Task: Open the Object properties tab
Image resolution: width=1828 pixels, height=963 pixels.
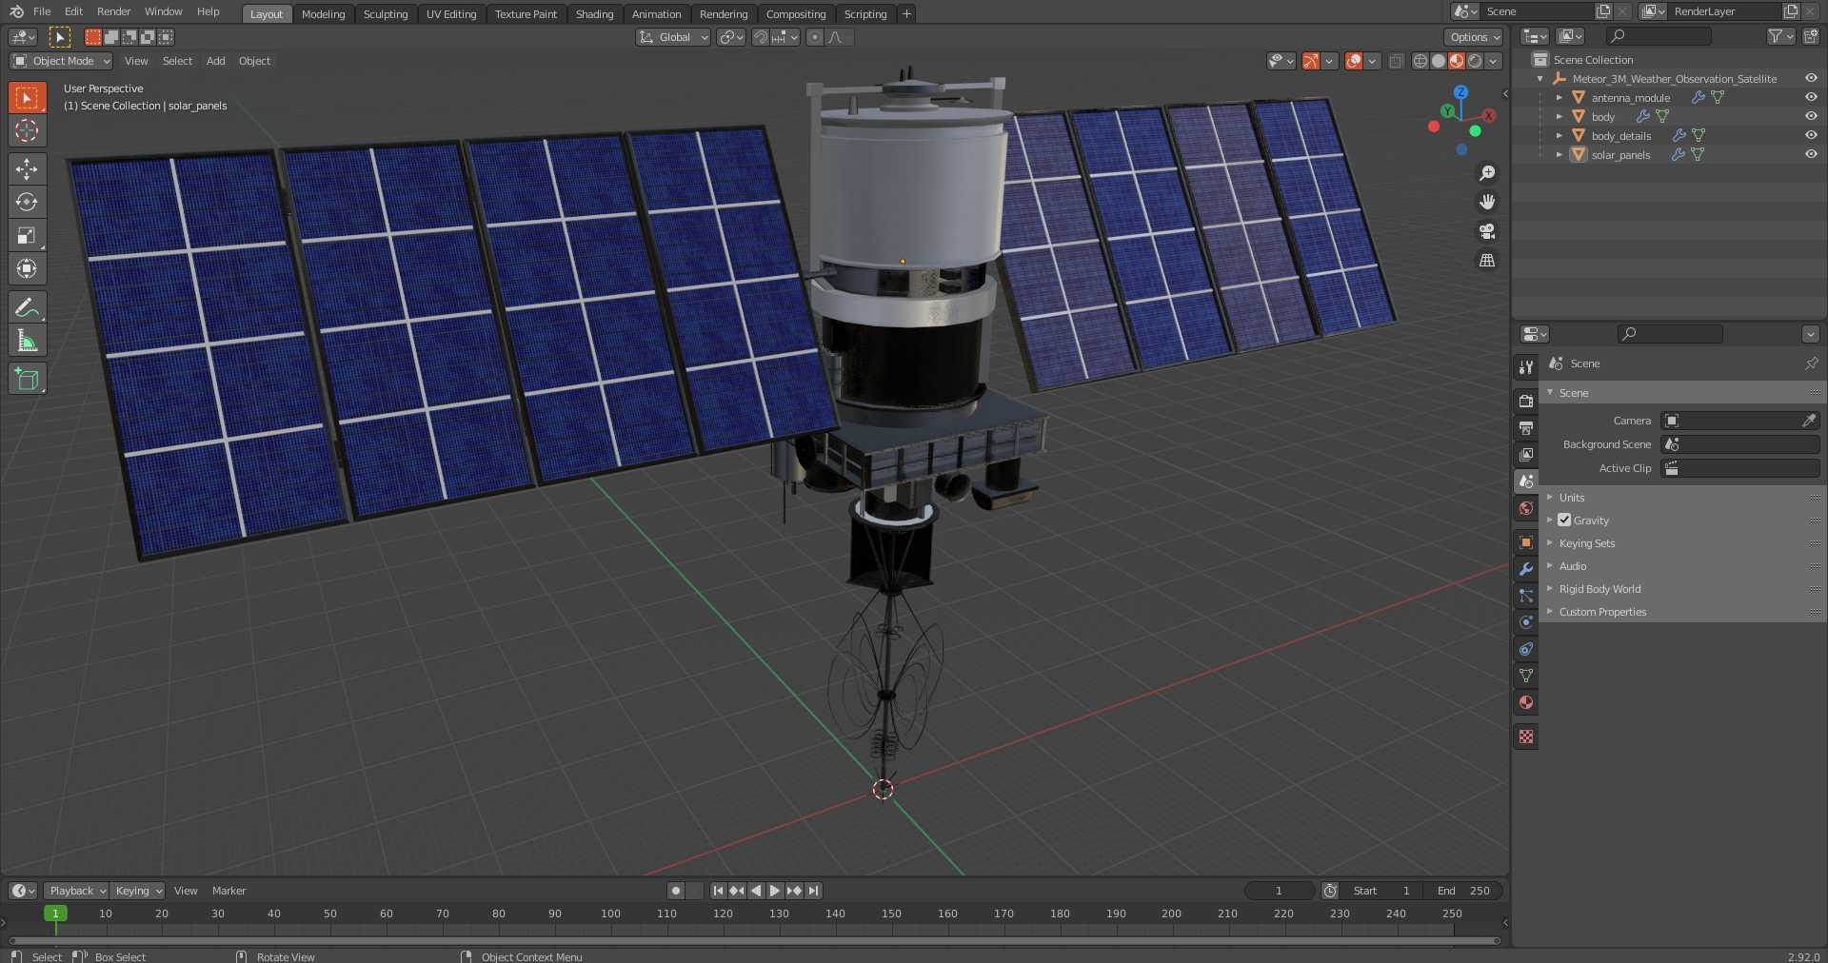Action: (x=1526, y=542)
